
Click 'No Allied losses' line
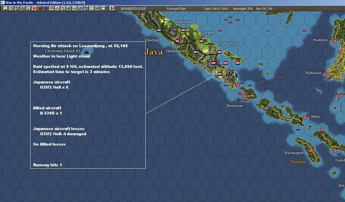pos(49,144)
